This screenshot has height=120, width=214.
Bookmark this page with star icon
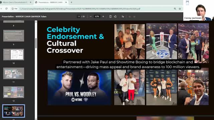click(x=180, y=9)
